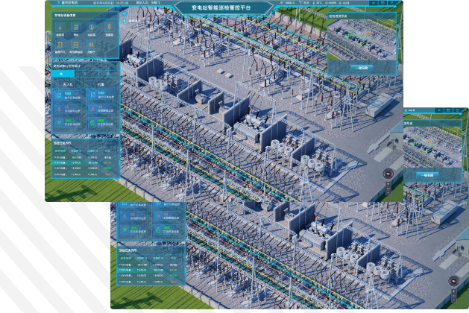
Task: Click the 隔离开关 icon in second device row
Action: [60, 46]
